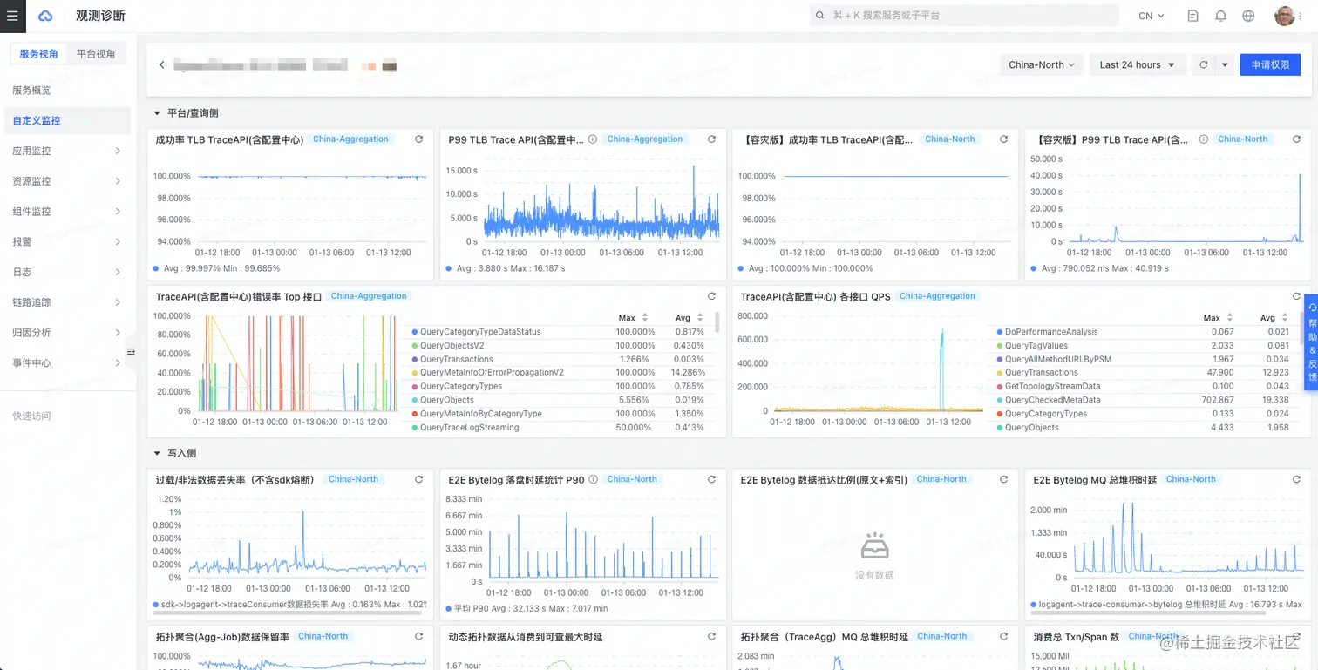Refresh the 【容灾版】P99 TLB Trace API panel

coord(1297,139)
